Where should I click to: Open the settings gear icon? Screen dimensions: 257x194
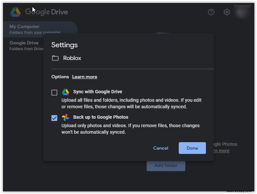(227, 12)
